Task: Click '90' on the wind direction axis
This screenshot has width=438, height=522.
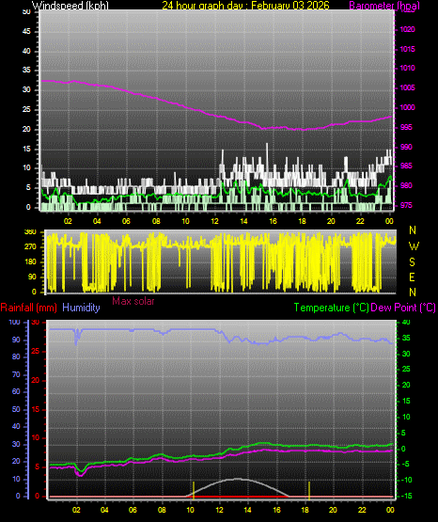Action: tap(32, 277)
